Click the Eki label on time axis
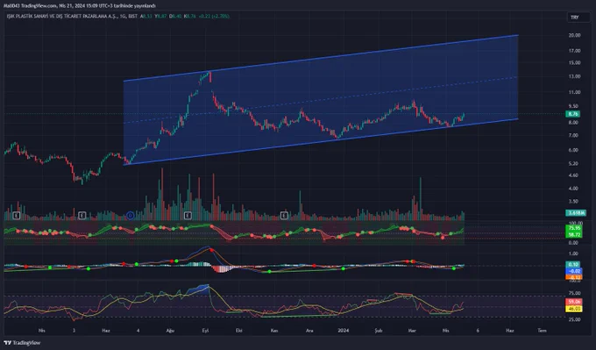The height and width of the screenshot is (350, 596). [x=239, y=330]
